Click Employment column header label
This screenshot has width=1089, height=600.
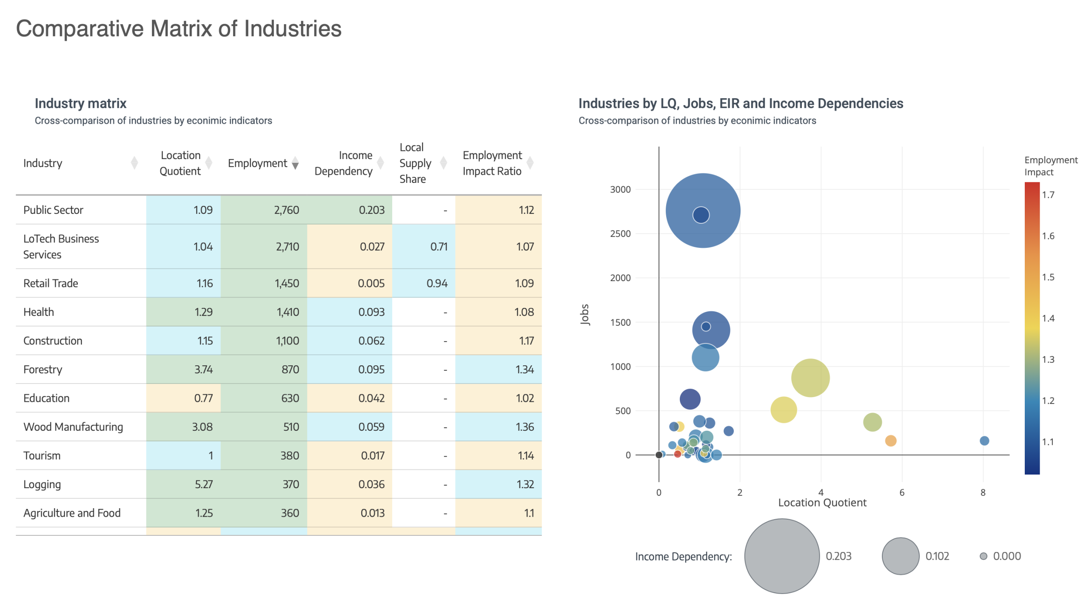[x=257, y=163]
